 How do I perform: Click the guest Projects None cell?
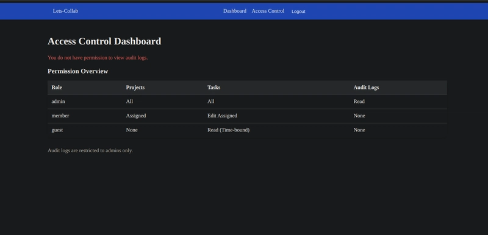click(x=132, y=130)
